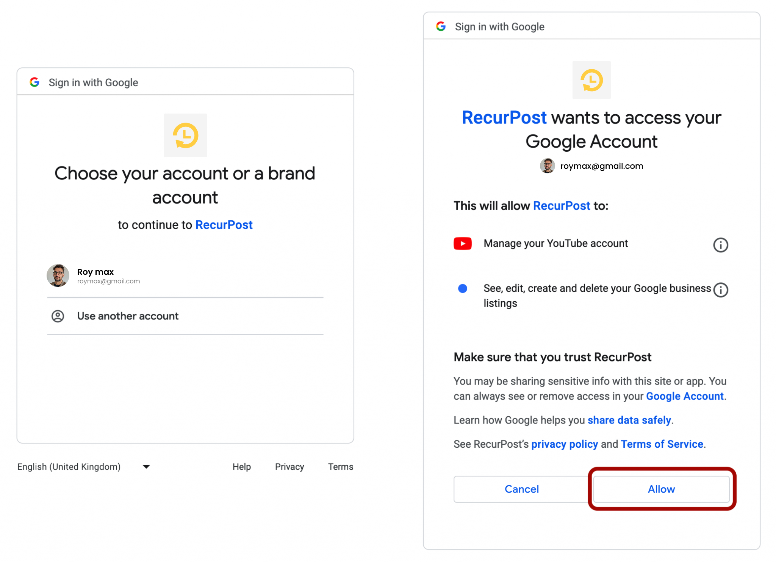Click the Use another account person icon

tap(58, 316)
